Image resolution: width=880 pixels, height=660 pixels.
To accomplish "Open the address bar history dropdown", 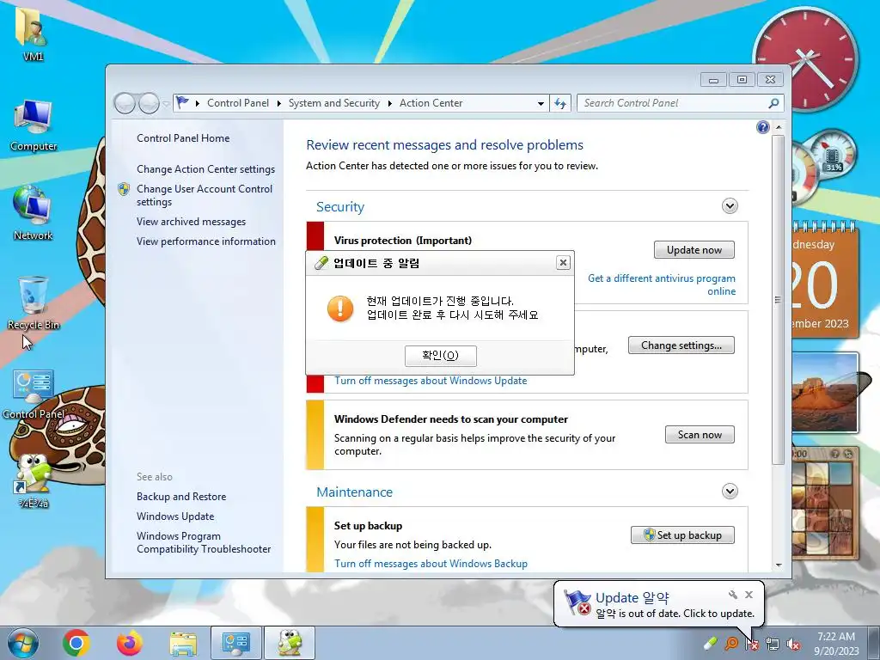I will (541, 103).
